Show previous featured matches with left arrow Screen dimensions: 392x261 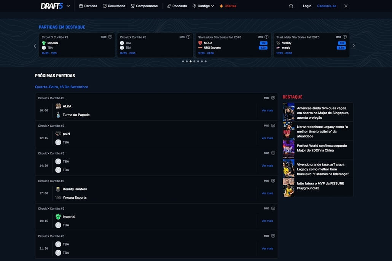[35, 46]
